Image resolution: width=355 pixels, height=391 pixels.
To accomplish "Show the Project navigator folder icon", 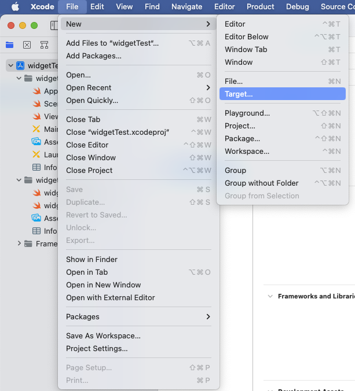I will click(x=10, y=45).
